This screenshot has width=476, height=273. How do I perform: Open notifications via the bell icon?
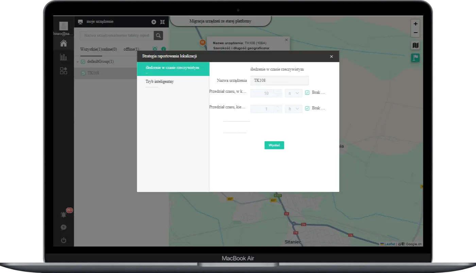click(x=63, y=214)
